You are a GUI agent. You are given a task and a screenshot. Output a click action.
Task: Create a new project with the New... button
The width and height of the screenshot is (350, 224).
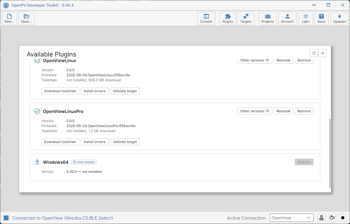pos(9,18)
